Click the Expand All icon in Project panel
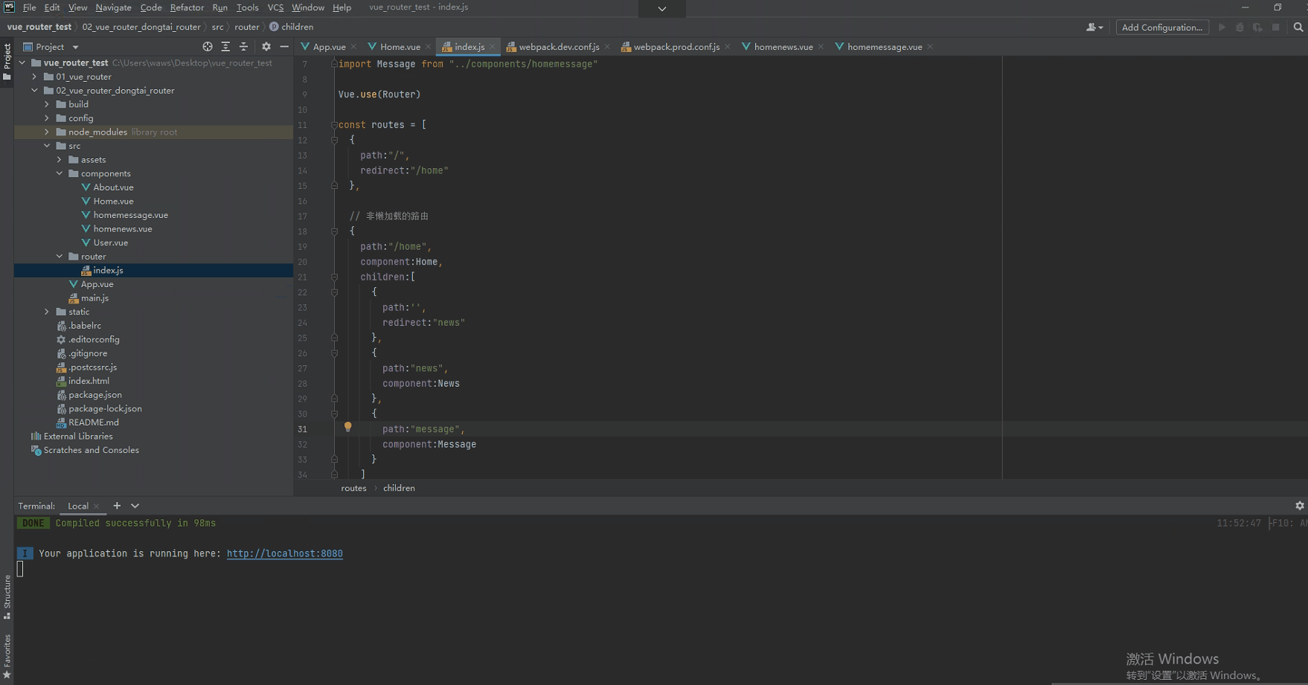1308x685 pixels. [225, 47]
